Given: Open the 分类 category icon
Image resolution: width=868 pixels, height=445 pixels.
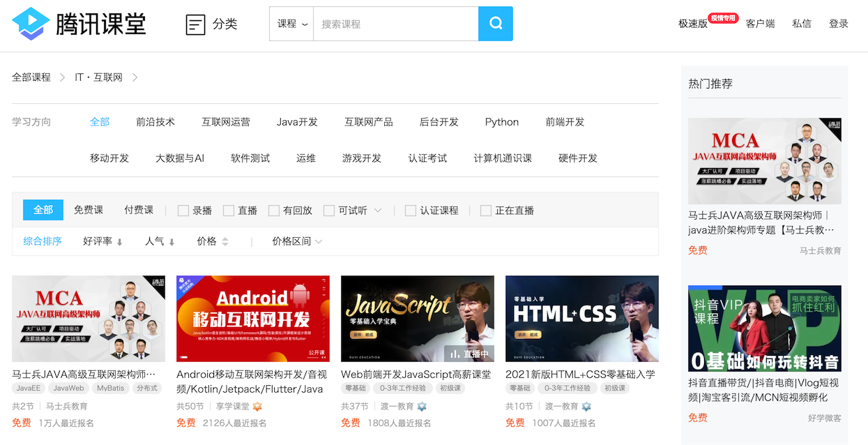Looking at the screenshot, I should pos(196,24).
